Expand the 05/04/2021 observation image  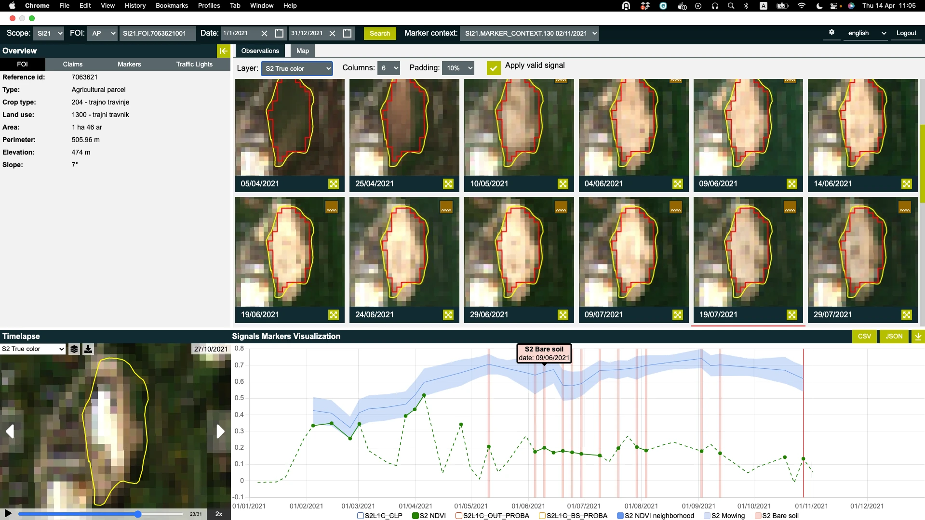pos(333,184)
